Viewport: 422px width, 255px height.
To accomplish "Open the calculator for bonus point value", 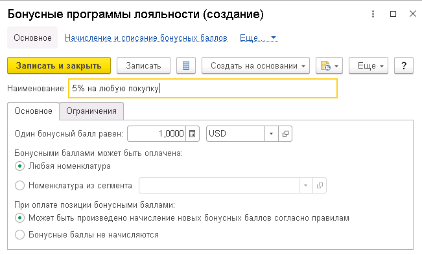I will click(192, 133).
